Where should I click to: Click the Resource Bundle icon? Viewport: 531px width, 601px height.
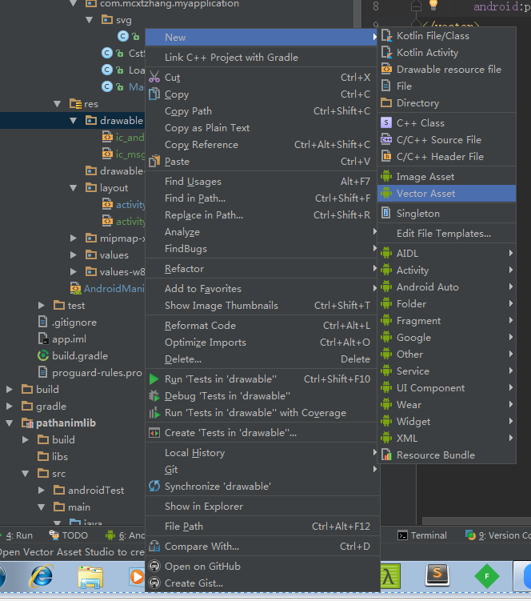click(386, 455)
